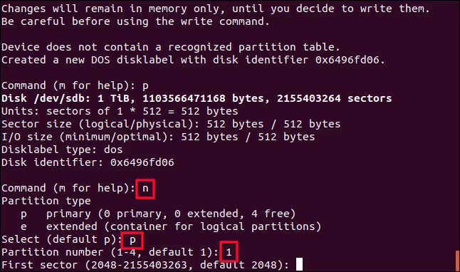
Task: Click 'Changes will remain in memory' line
Action: 215,9
